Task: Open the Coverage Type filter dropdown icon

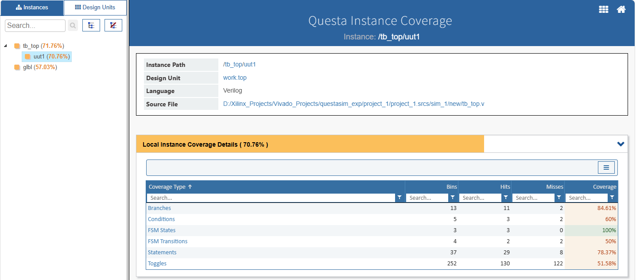Action: tap(399, 198)
